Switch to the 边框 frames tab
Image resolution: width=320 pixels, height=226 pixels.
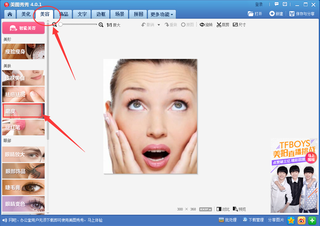(x=100, y=14)
